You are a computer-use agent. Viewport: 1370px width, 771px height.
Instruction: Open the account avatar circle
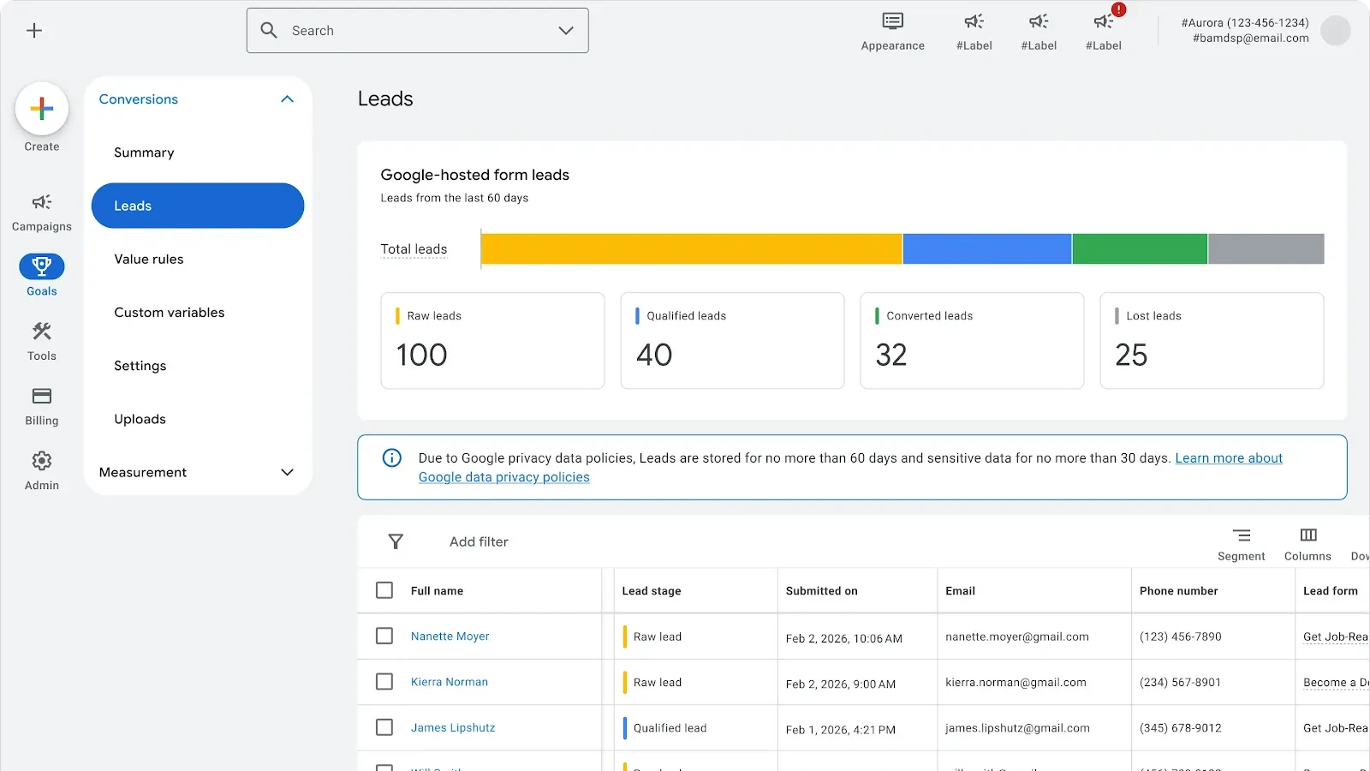pos(1336,31)
